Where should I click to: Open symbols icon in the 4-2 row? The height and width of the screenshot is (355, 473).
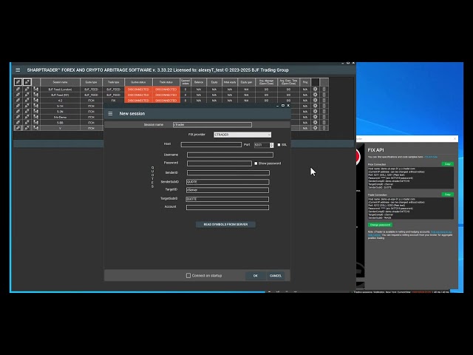(36, 101)
